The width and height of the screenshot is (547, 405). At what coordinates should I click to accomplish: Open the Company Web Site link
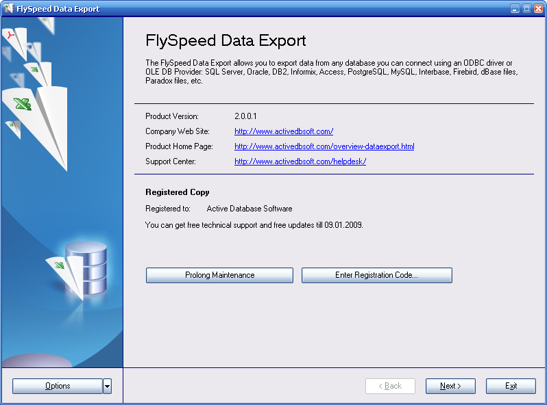tap(284, 131)
